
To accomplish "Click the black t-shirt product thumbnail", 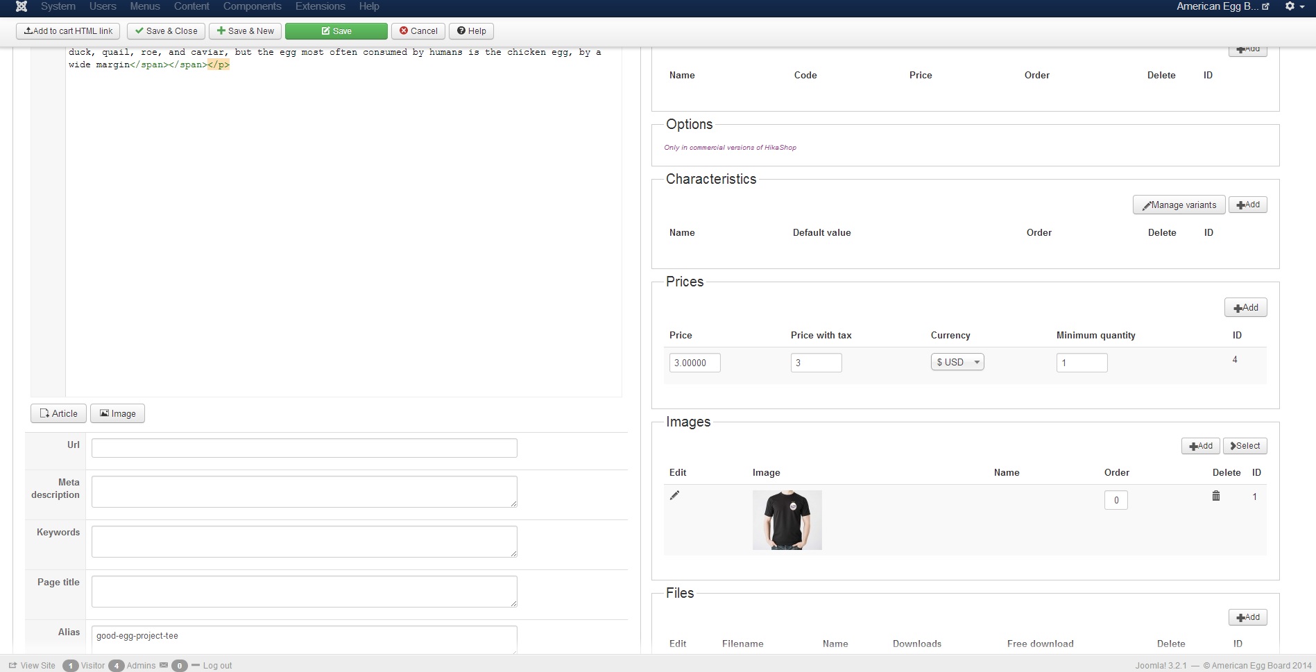I will (787, 520).
